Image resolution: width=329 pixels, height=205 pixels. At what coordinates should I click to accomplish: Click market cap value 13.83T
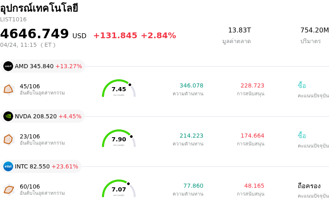coord(239,30)
